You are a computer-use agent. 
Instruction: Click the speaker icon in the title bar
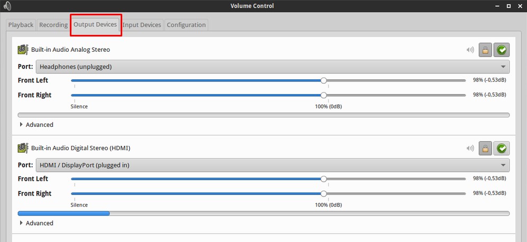point(7,6)
